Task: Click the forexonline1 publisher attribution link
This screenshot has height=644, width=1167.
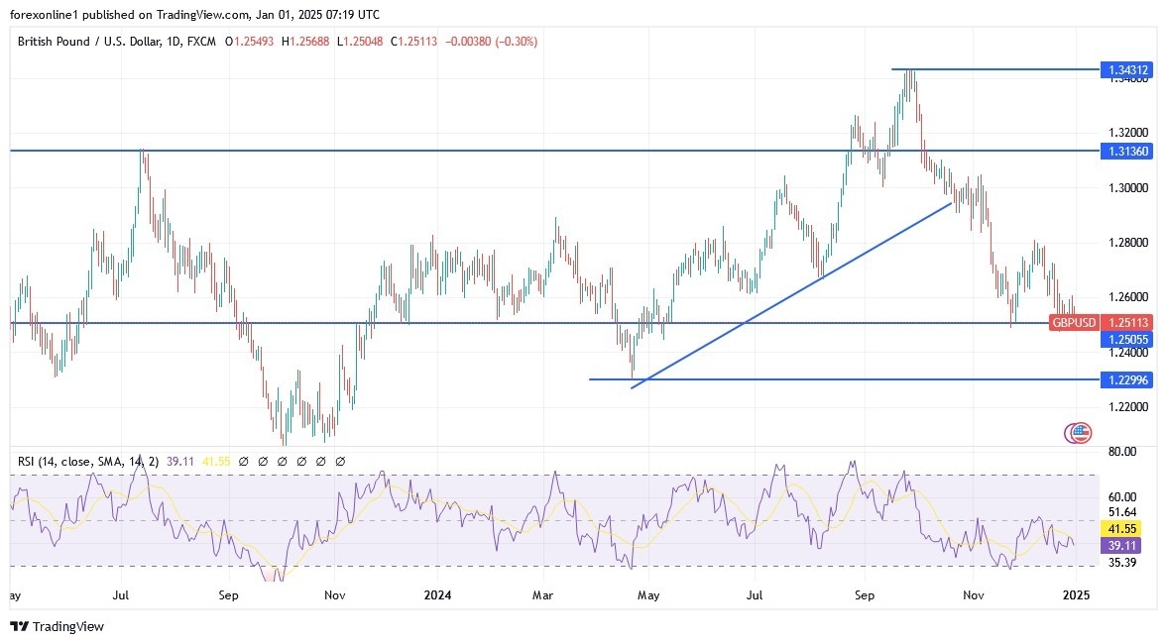Action: click(x=40, y=15)
